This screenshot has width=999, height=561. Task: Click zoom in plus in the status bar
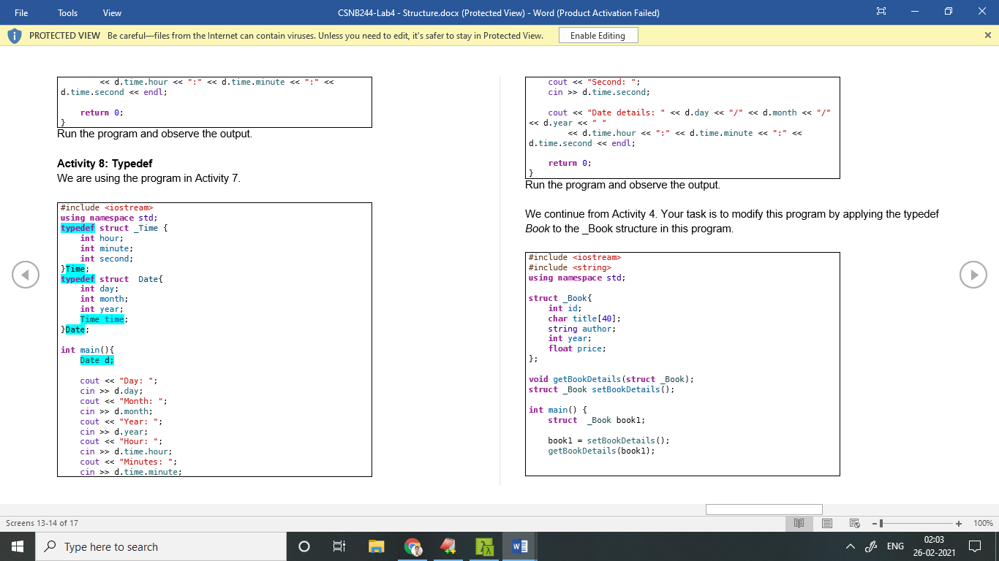coord(958,523)
